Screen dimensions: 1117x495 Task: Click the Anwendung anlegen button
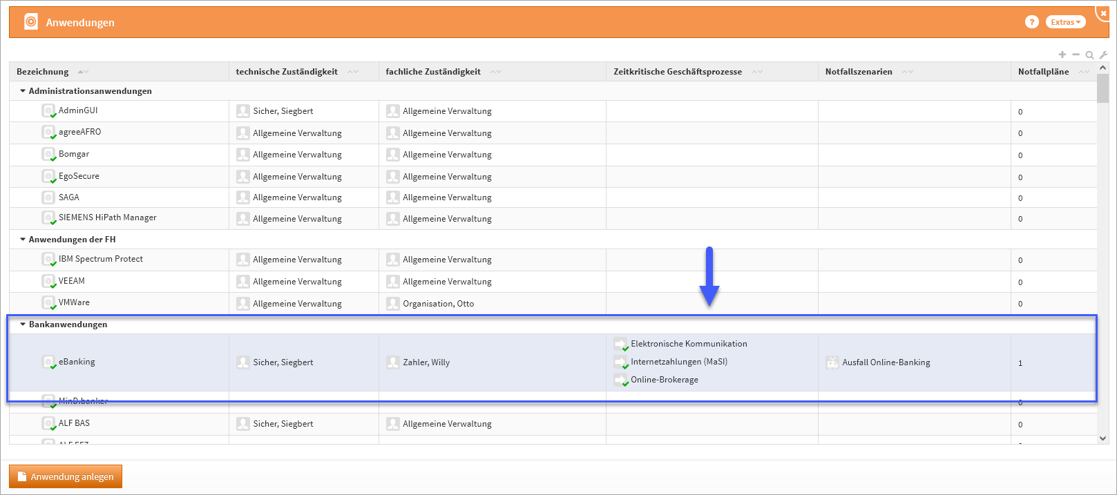point(66,476)
